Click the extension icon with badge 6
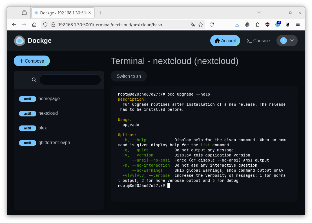 click(278, 24)
